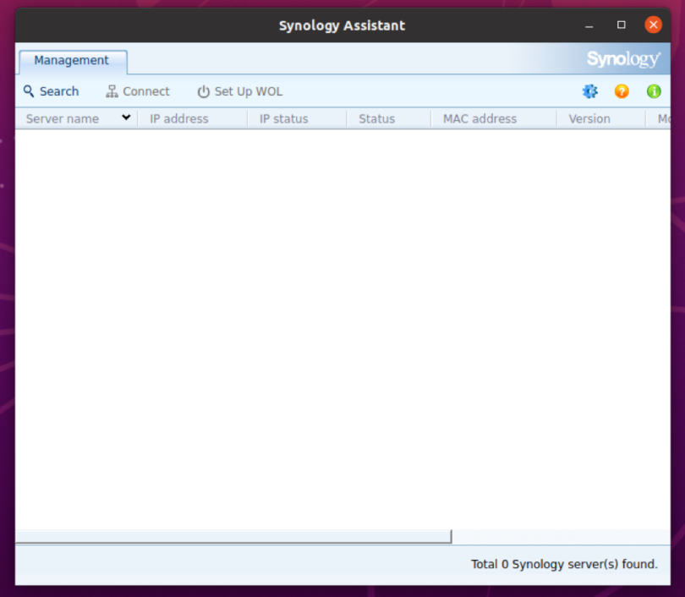Click the Status column header

(389, 118)
